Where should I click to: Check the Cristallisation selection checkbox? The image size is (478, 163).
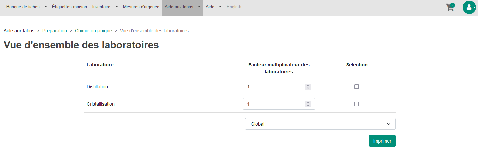[357, 104]
